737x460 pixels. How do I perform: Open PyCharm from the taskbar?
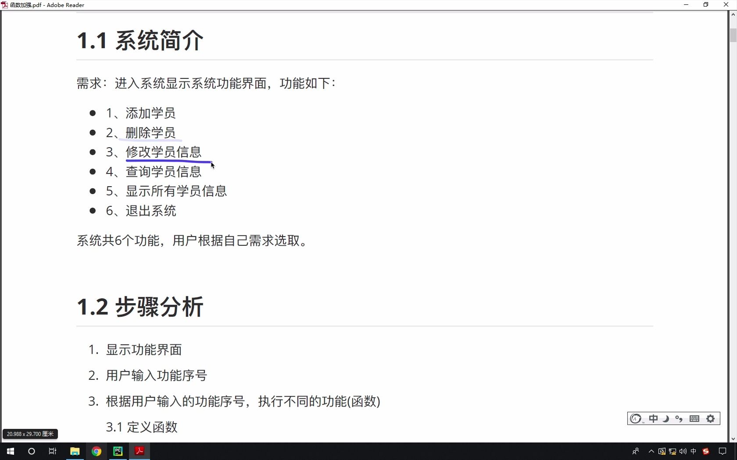tap(118, 451)
